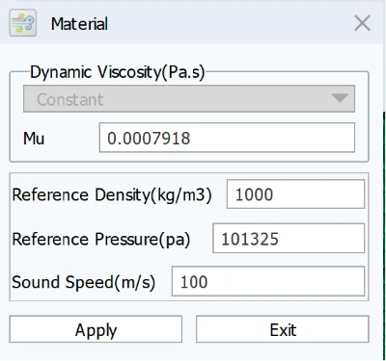Click the Sound Speed input field
This screenshot has height=361, width=386.
(268, 281)
